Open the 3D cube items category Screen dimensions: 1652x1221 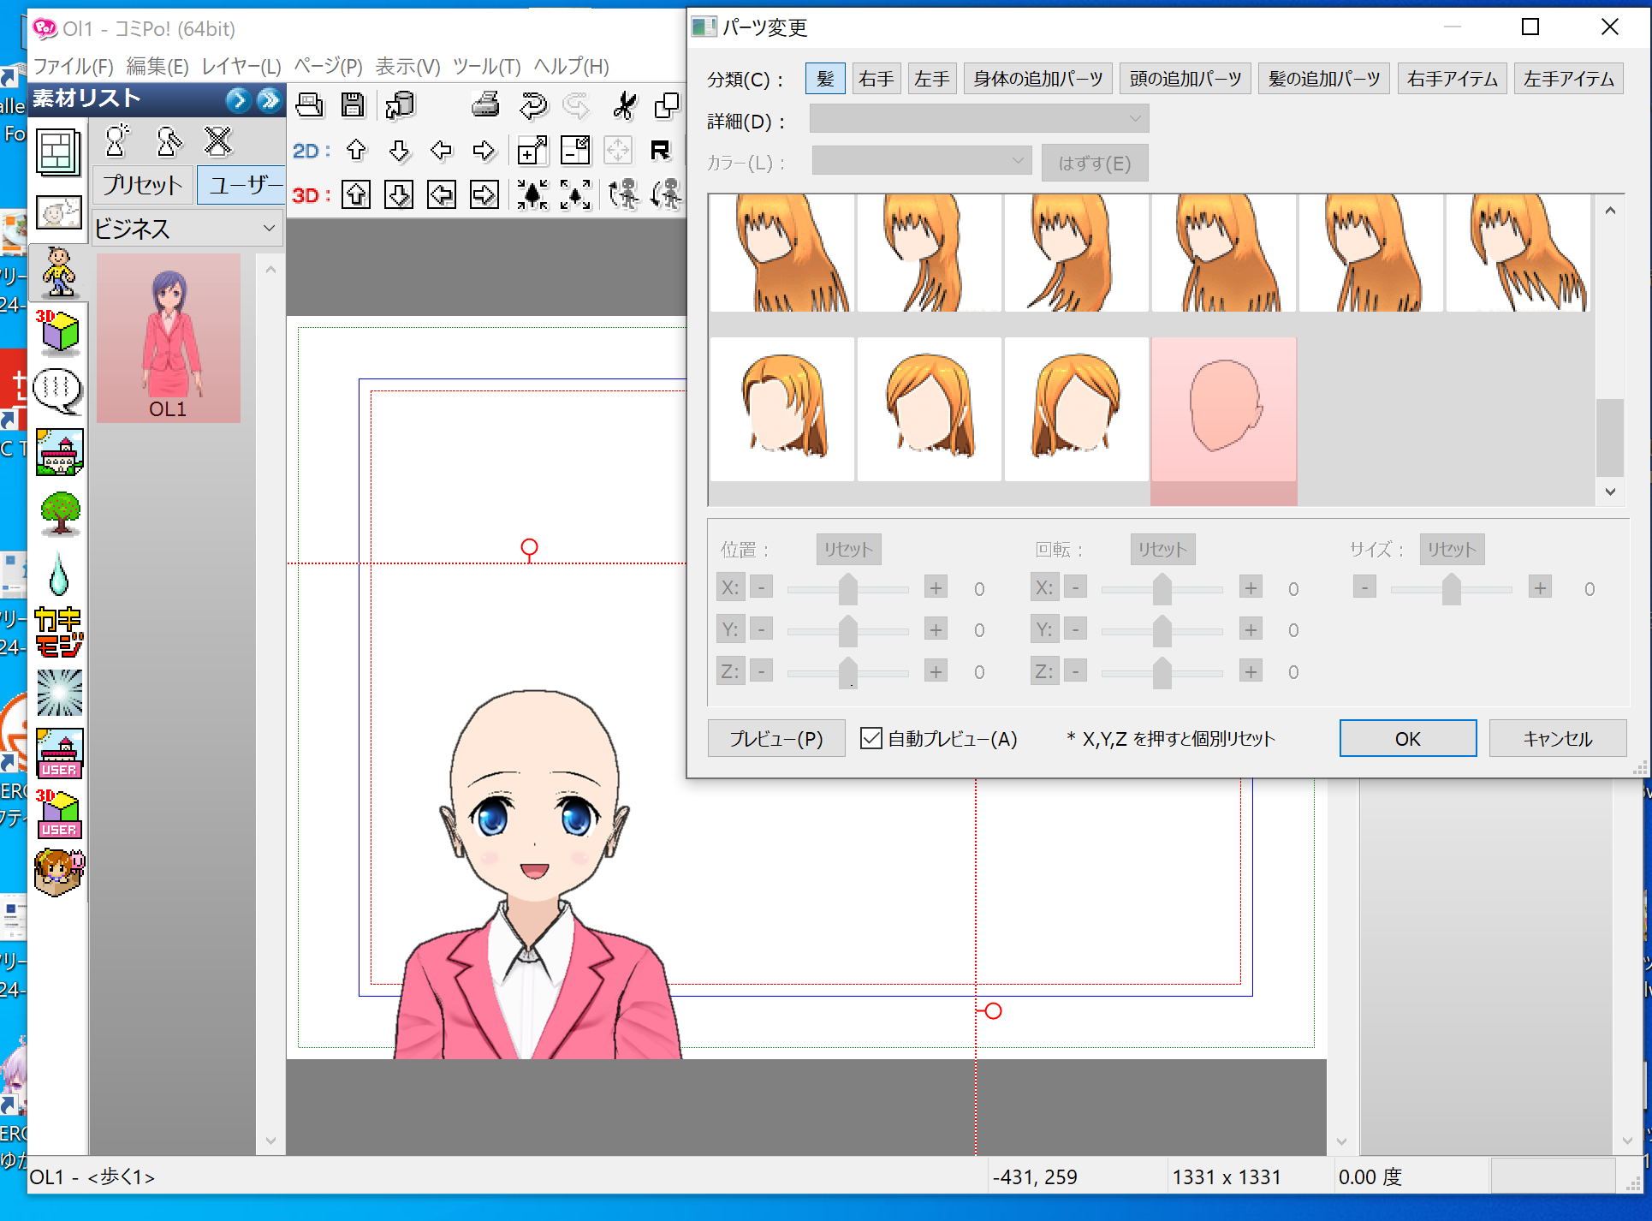pos(58,333)
